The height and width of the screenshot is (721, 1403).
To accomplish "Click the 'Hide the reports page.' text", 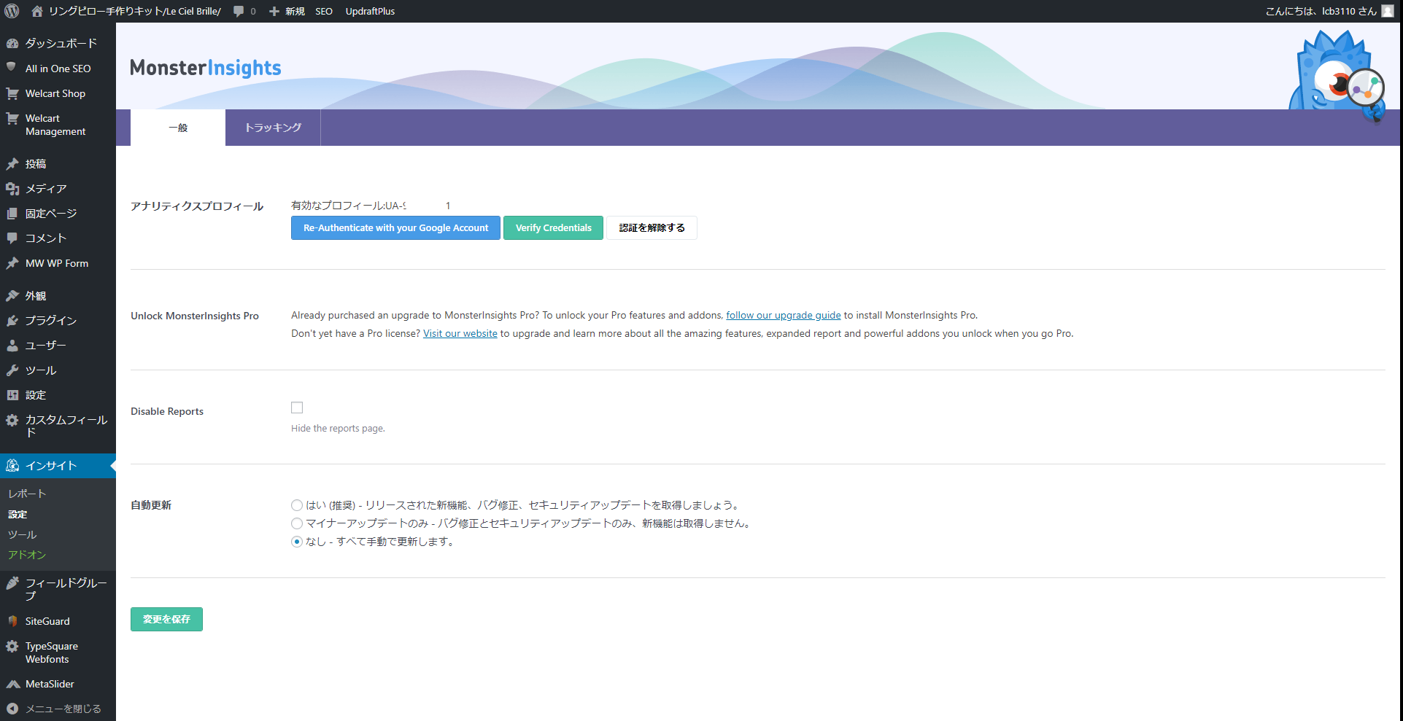I will pos(338,428).
